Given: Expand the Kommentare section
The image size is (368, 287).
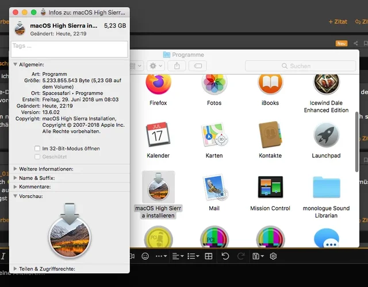Looking at the screenshot, I should pos(15,187).
